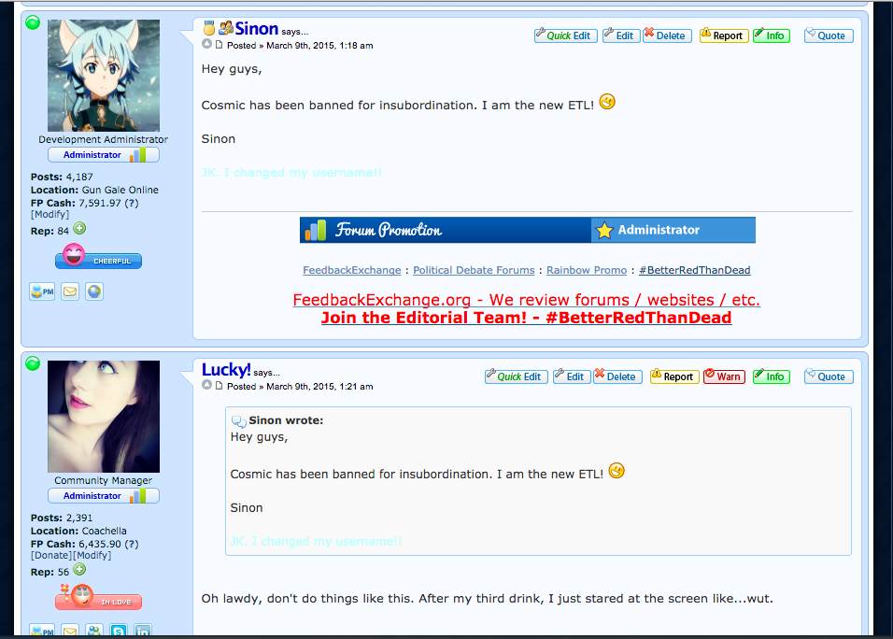The width and height of the screenshot is (893, 639).
Task: Click 'JK. I changed my username!!' text in Sinon's post
Action: 291,173
